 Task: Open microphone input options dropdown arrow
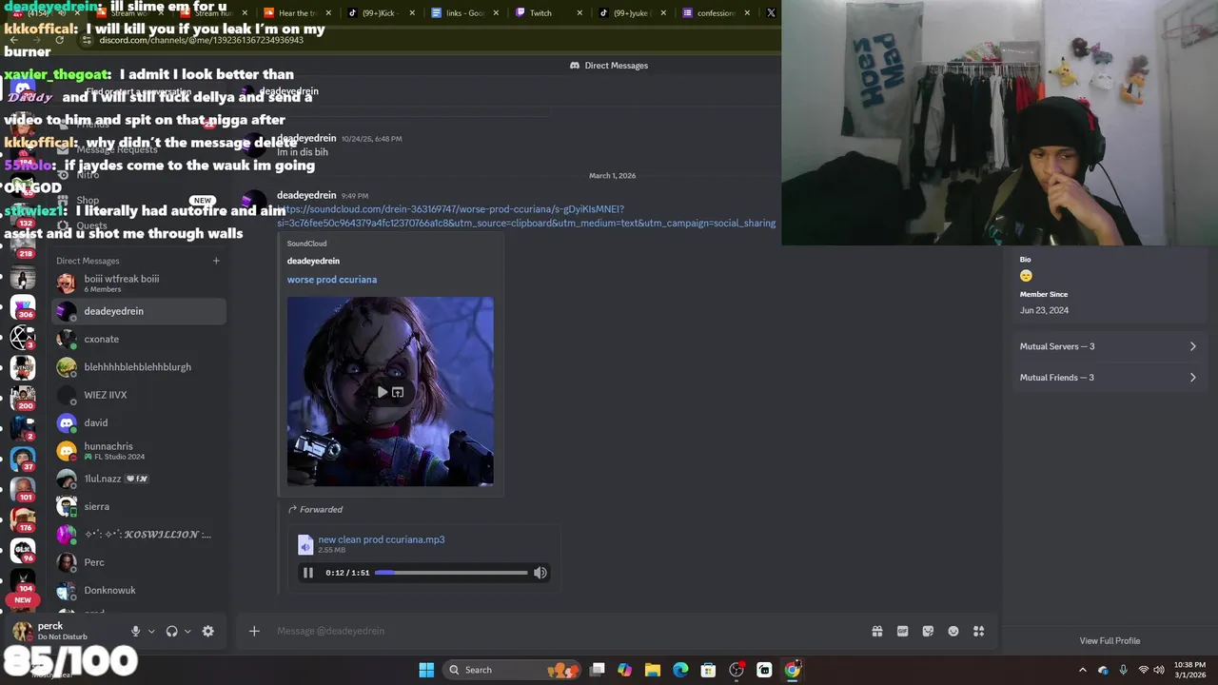tap(151, 631)
